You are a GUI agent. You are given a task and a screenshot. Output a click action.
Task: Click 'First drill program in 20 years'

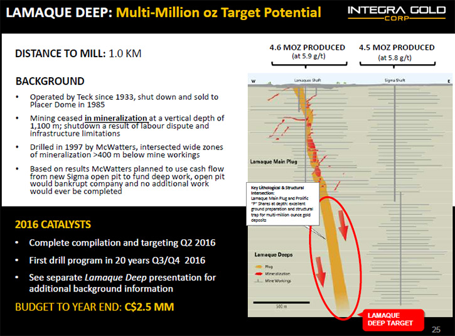[117, 261]
